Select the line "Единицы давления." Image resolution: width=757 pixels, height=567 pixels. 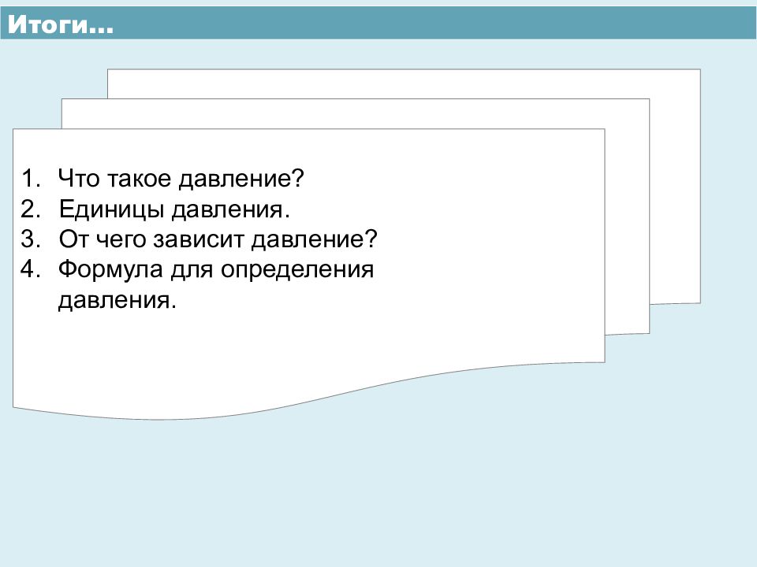174,209
